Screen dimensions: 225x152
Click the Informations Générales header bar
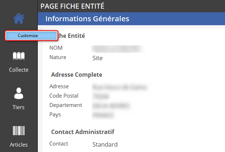click(x=131, y=19)
